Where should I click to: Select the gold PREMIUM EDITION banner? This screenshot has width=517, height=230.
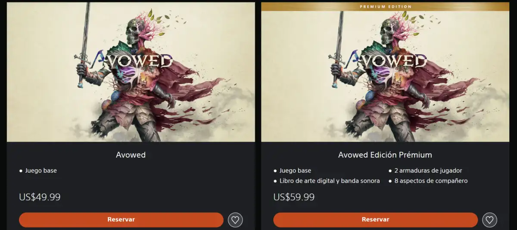pos(385,6)
